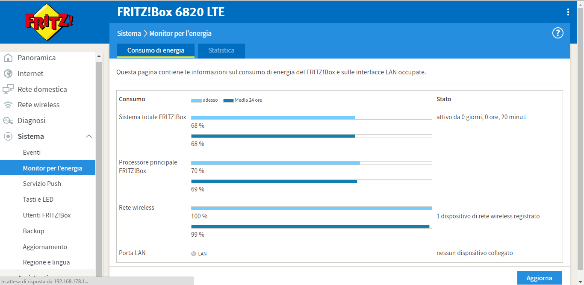Switch to the Statistica tab
The width and height of the screenshot is (584, 285).
[x=221, y=50]
